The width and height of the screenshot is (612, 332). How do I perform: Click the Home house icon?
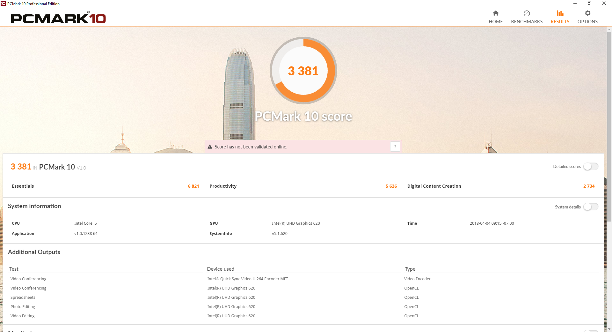[495, 13]
